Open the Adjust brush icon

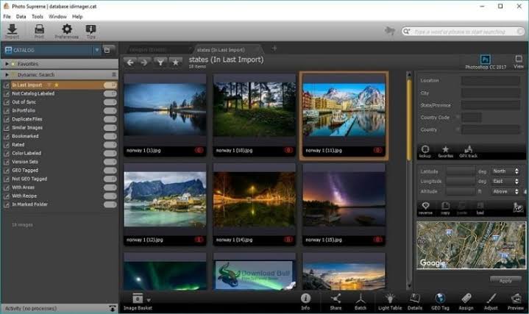click(491, 301)
